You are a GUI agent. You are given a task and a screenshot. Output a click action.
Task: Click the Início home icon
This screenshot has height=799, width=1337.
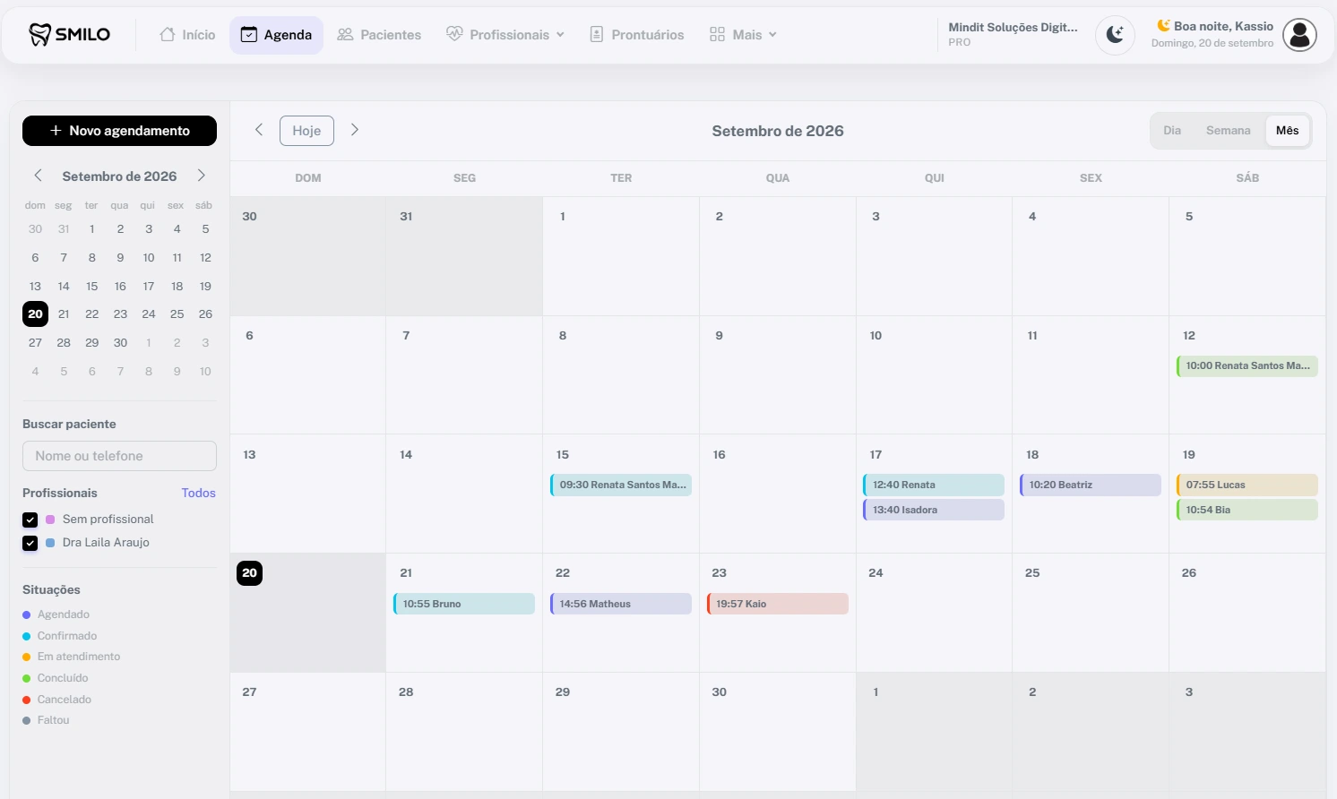168,34
